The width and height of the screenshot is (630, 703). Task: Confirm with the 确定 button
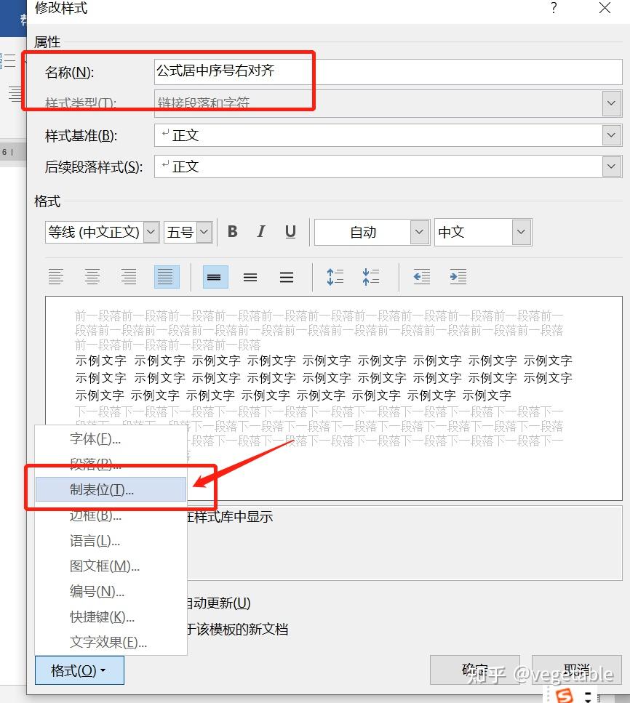click(475, 670)
